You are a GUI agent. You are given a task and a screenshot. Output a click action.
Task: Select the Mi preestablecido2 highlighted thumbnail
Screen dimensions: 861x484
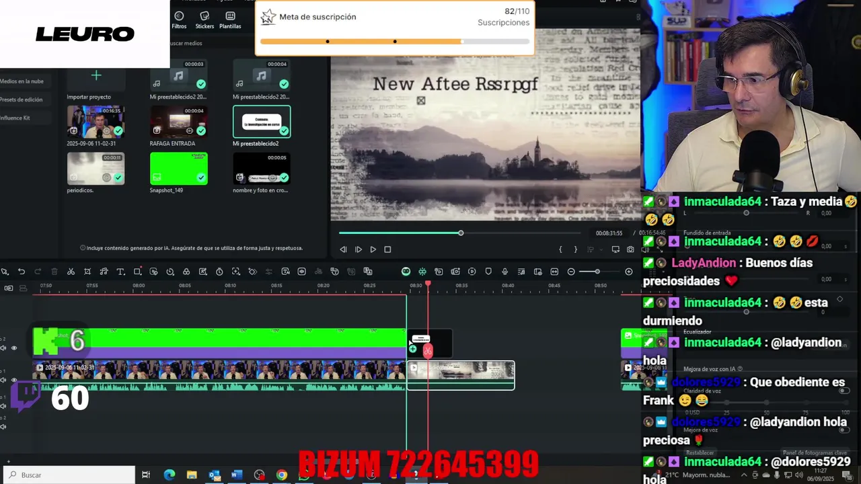point(262,122)
